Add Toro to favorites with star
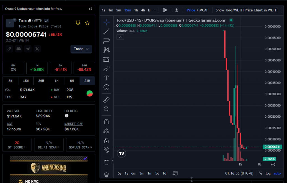This screenshot has height=183, width=287. [87, 23]
